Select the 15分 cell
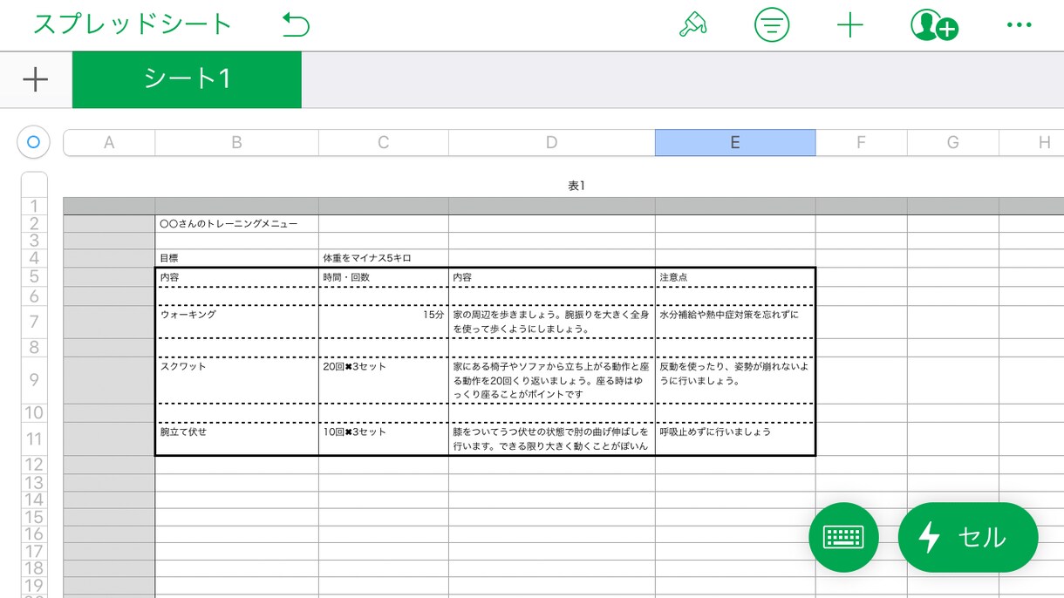This screenshot has width=1064, height=598. click(x=383, y=322)
